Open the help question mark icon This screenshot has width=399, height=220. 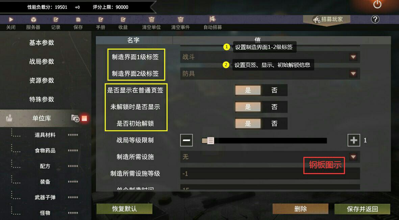[x=375, y=19]
